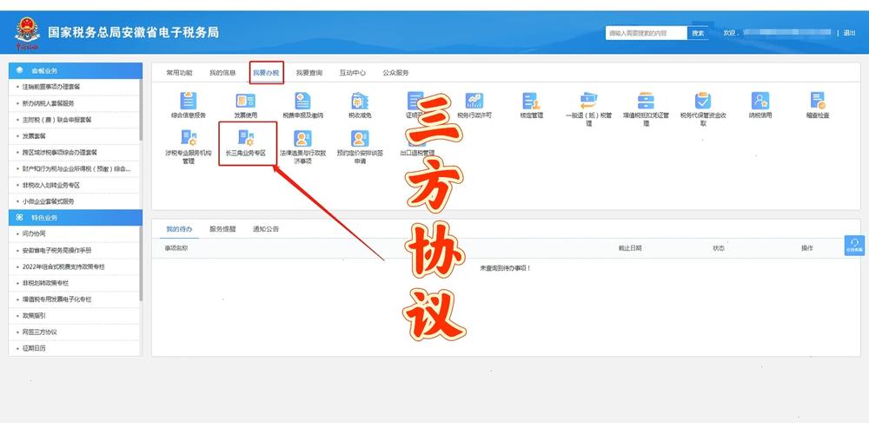Switch to 服务提醒 tab
Image resolution: width=869 pixels, height=434 pixels.
[222, 228]
